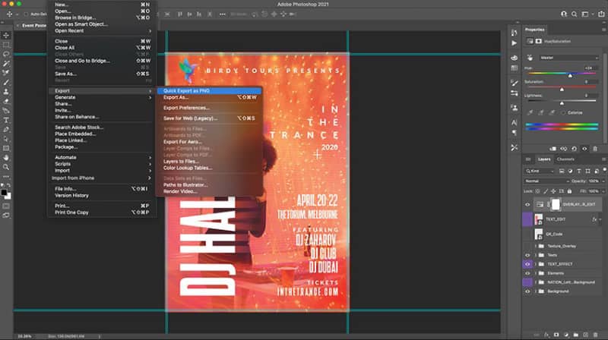Select the Brush tool
Image resolution: width=608 pixels, height=340 pixels.
coord(6,83)
